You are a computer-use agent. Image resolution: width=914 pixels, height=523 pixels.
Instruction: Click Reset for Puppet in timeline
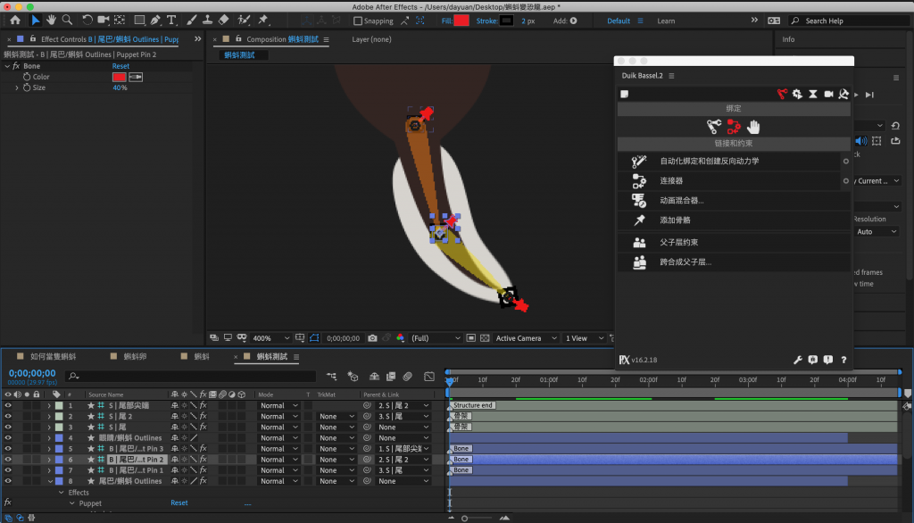click(179, 502)
